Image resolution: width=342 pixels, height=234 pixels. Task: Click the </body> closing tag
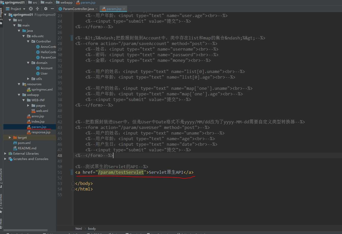tap(84, 183)
